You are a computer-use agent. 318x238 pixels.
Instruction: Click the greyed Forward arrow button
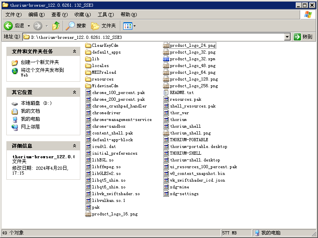(x=38, y=26)
